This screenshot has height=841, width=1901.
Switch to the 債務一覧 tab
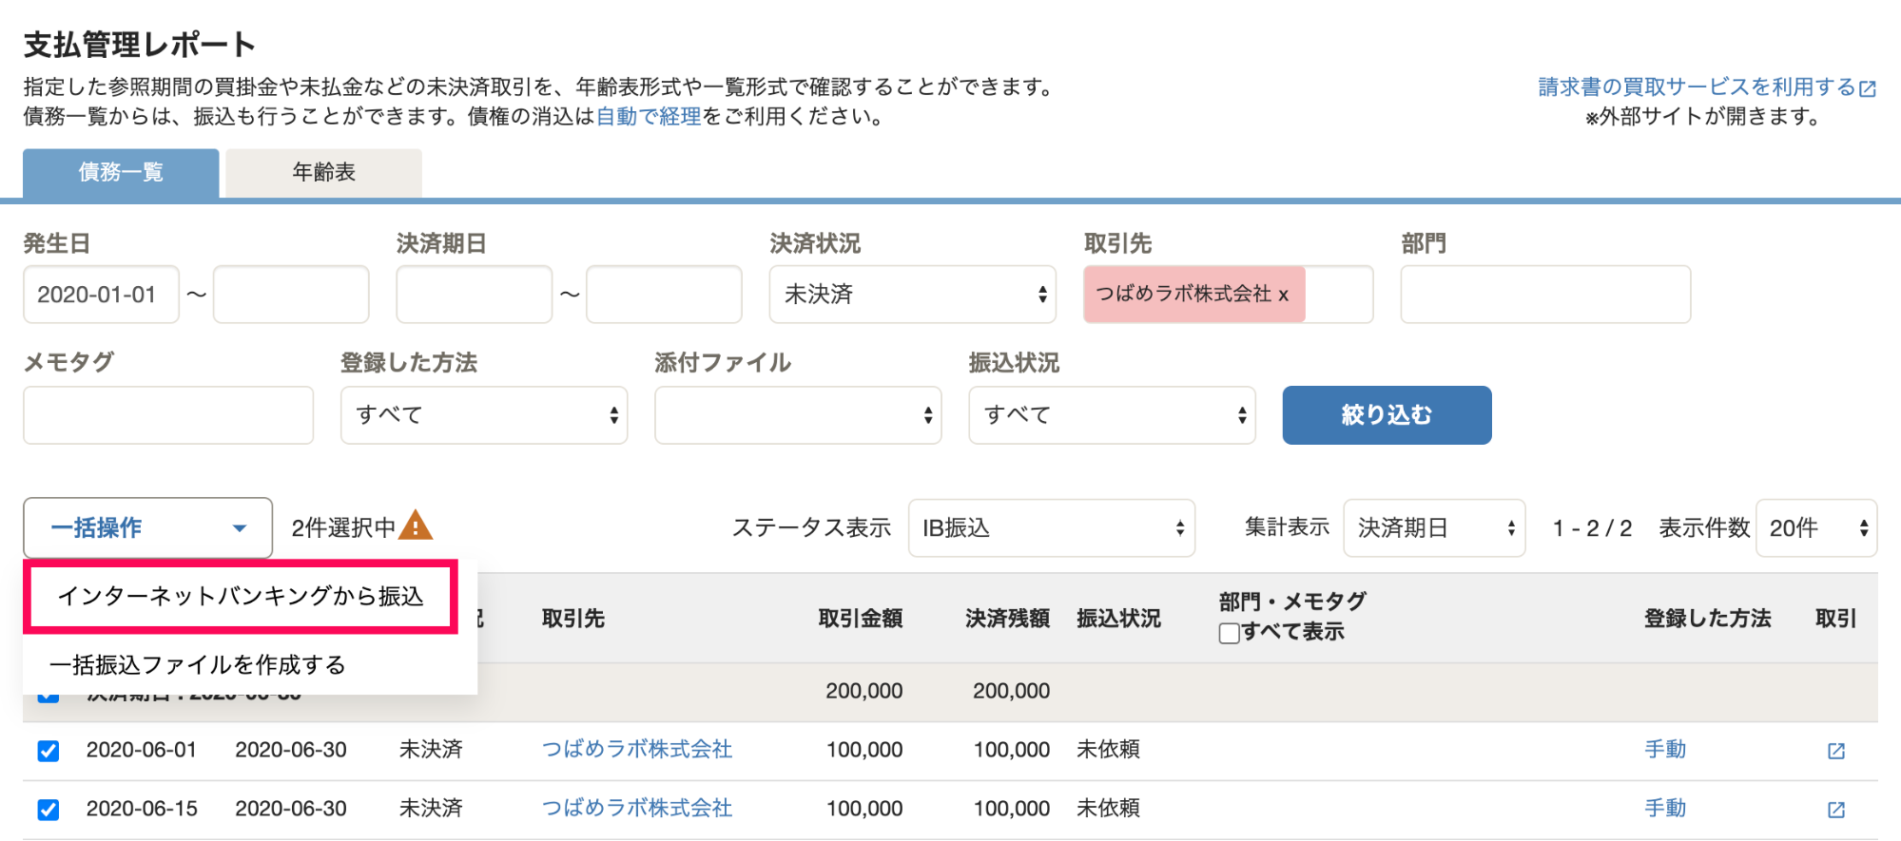click(x=121, y=172)
